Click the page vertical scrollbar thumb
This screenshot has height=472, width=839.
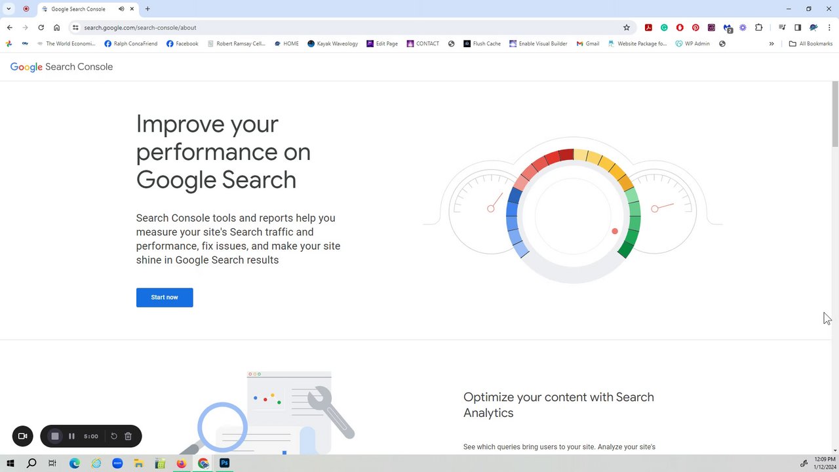pos(835,114)
